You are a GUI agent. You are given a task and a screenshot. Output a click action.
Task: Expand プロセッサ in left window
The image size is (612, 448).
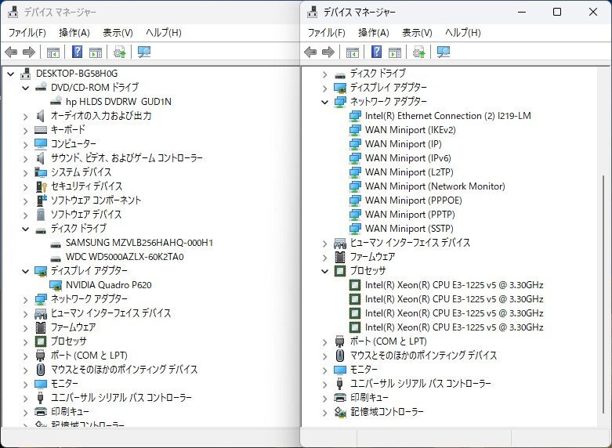pyautogui.click(x=25, y=341)
